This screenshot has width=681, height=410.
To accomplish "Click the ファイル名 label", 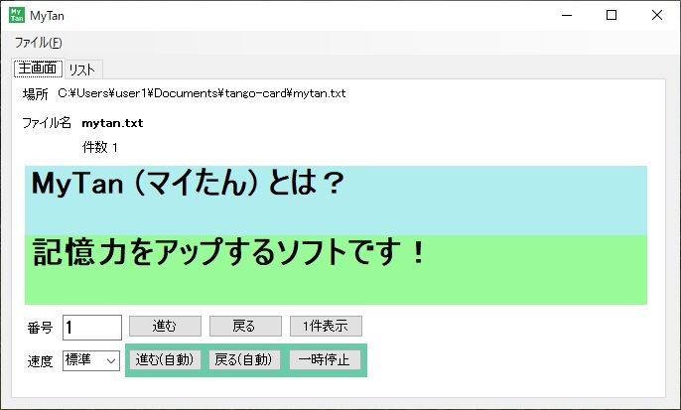I will (47, 123).
